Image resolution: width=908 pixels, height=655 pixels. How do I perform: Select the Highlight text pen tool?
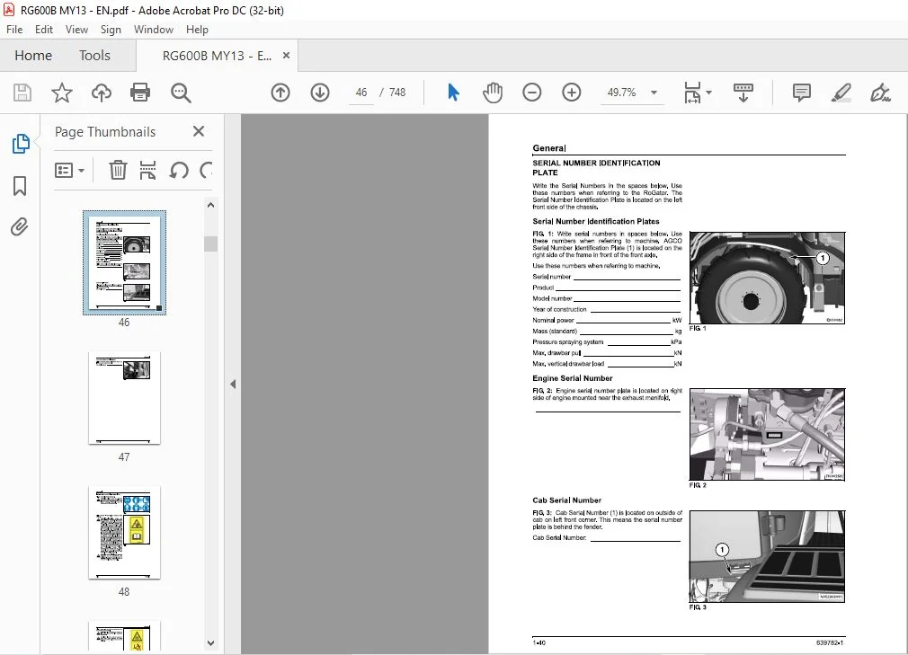(841, 93)
